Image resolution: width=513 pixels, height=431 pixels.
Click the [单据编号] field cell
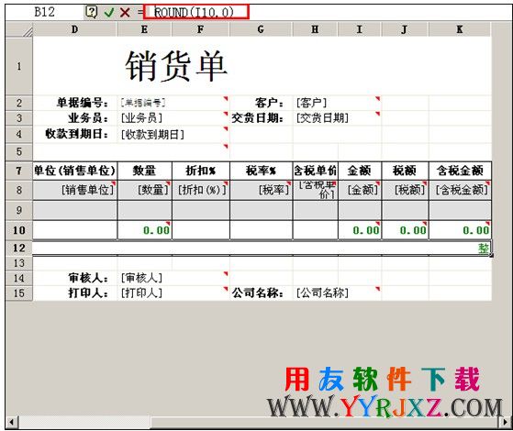pos(173,103)
